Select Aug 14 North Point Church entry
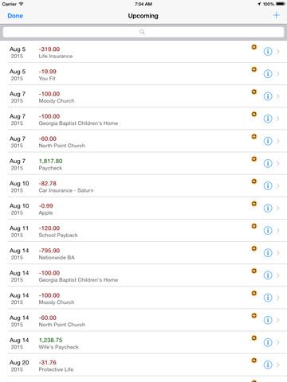The image size is (287, 382). click(x=143, y=320)
